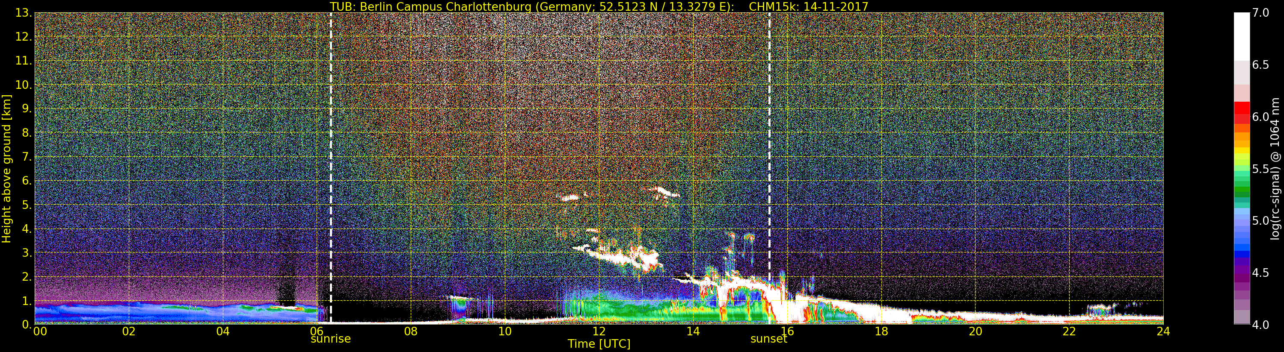
Task: Click the "4.0" colorbar tick label
Action: point(1260,325)
